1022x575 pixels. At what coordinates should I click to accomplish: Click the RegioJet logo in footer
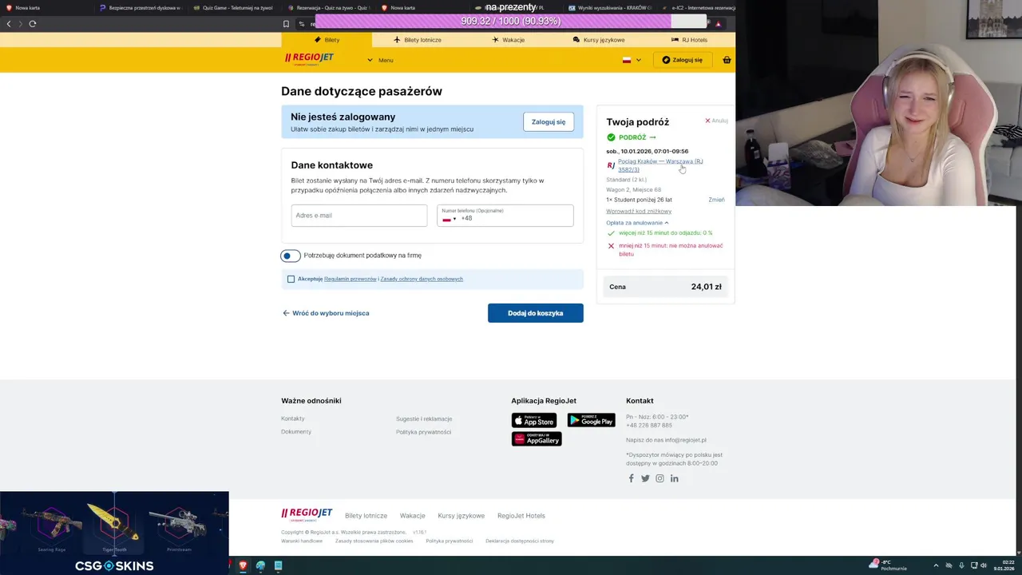307,514
